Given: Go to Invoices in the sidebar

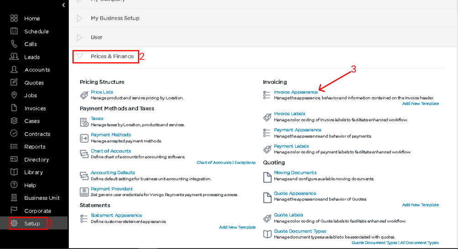Looking at the screenshot, I should (x=35, y=108).
